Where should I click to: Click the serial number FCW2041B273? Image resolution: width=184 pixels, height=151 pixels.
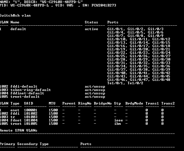coord(104,5)
